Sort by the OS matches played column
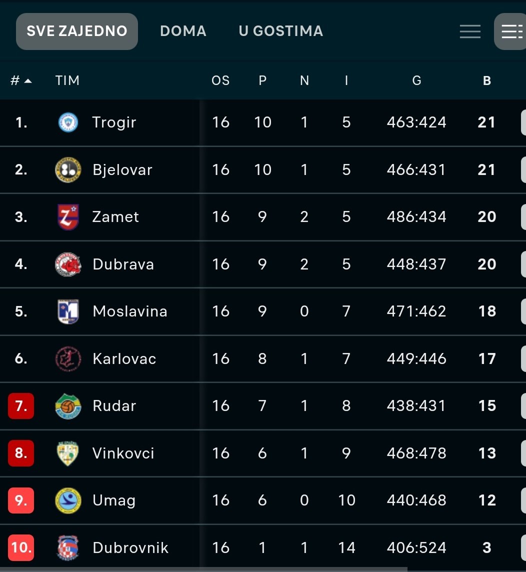The image size is (526, 572). (220, 80)
